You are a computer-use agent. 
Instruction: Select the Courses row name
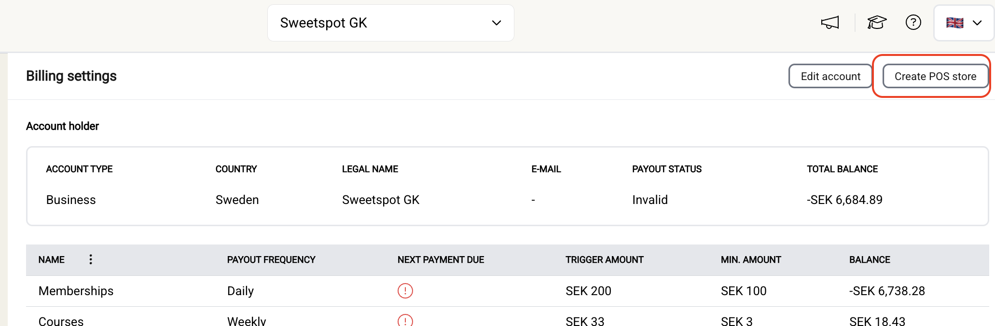click(x=61, y=321)
